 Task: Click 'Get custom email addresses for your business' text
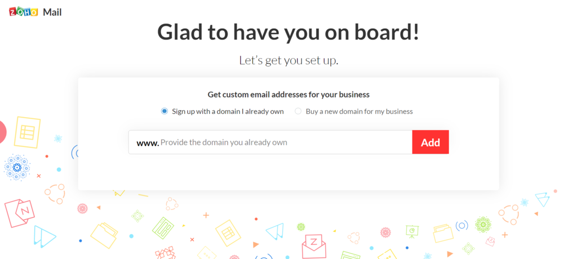[x=288, y=95]
